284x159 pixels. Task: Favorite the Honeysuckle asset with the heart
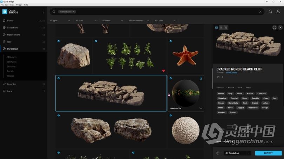[201, 108]
